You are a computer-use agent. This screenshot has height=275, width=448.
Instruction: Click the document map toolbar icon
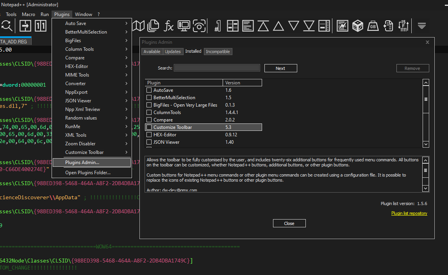point(139,26)
